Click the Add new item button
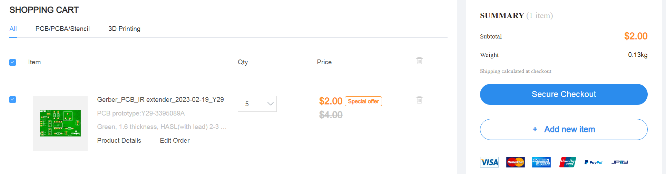Screen dimensions: 666x174 click(564, 129)
